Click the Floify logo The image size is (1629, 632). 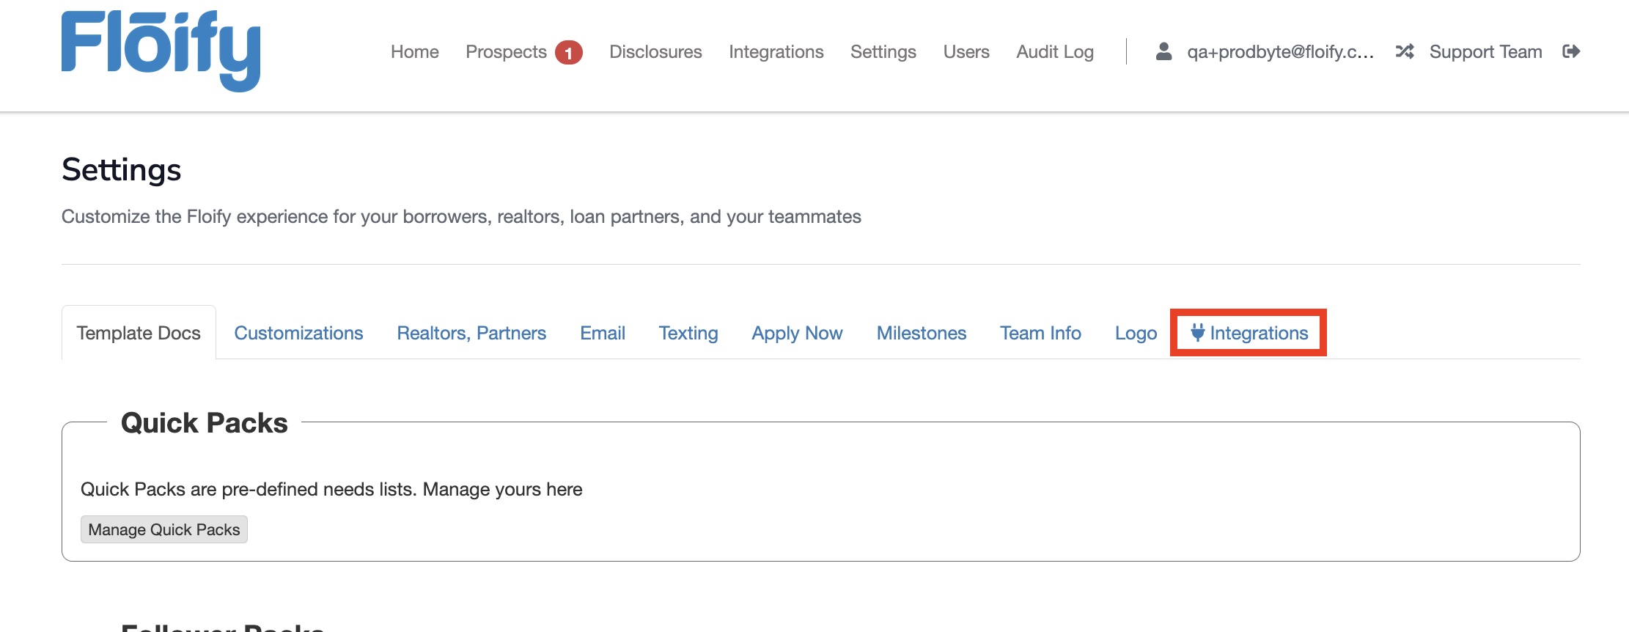[x=161, y=51]
